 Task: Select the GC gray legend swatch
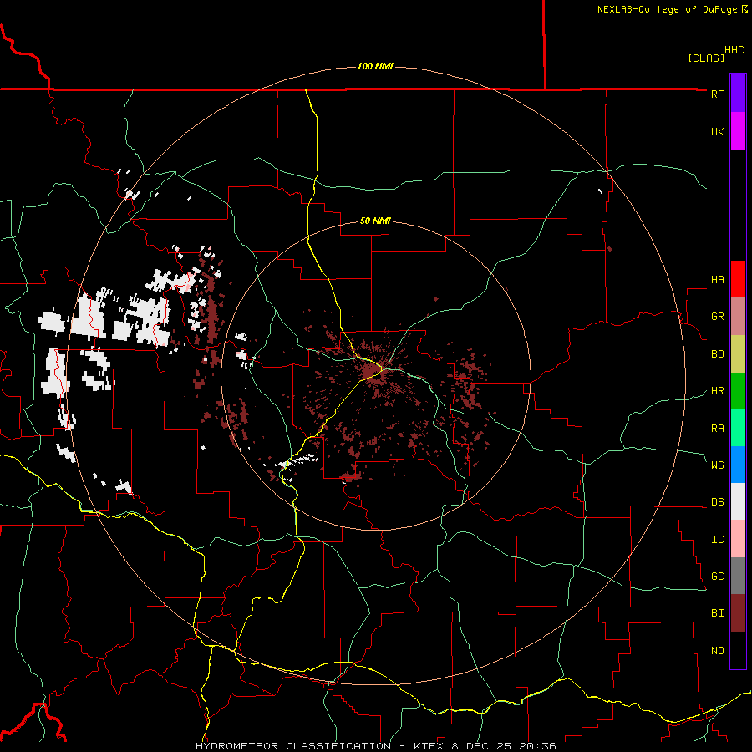click(x=738, y=576)
